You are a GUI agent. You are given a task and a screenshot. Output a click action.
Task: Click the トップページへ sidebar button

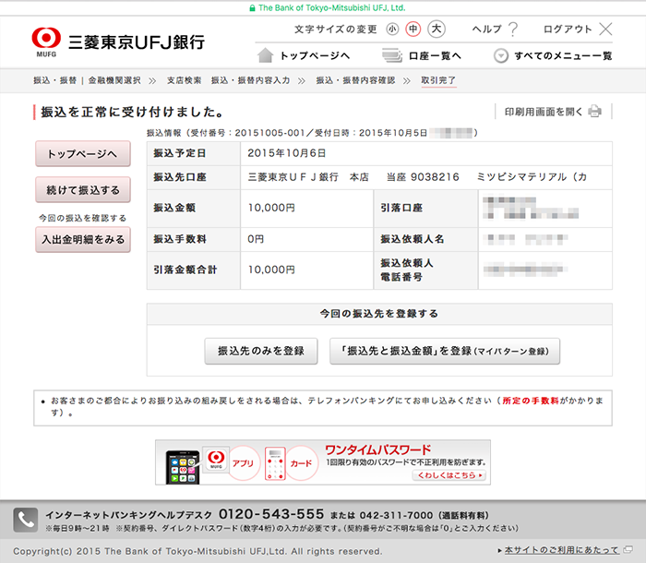click(x=83, y=154)
